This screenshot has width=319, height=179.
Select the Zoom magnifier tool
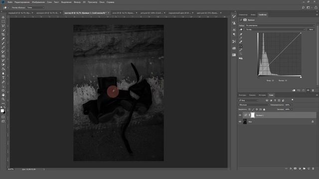point(3,99)
